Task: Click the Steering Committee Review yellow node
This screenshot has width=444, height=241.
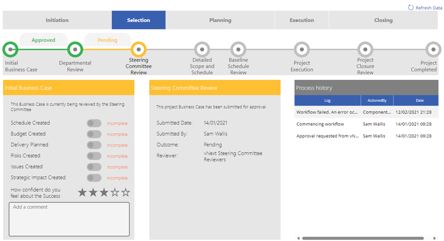Action: [x=139, y=48]
